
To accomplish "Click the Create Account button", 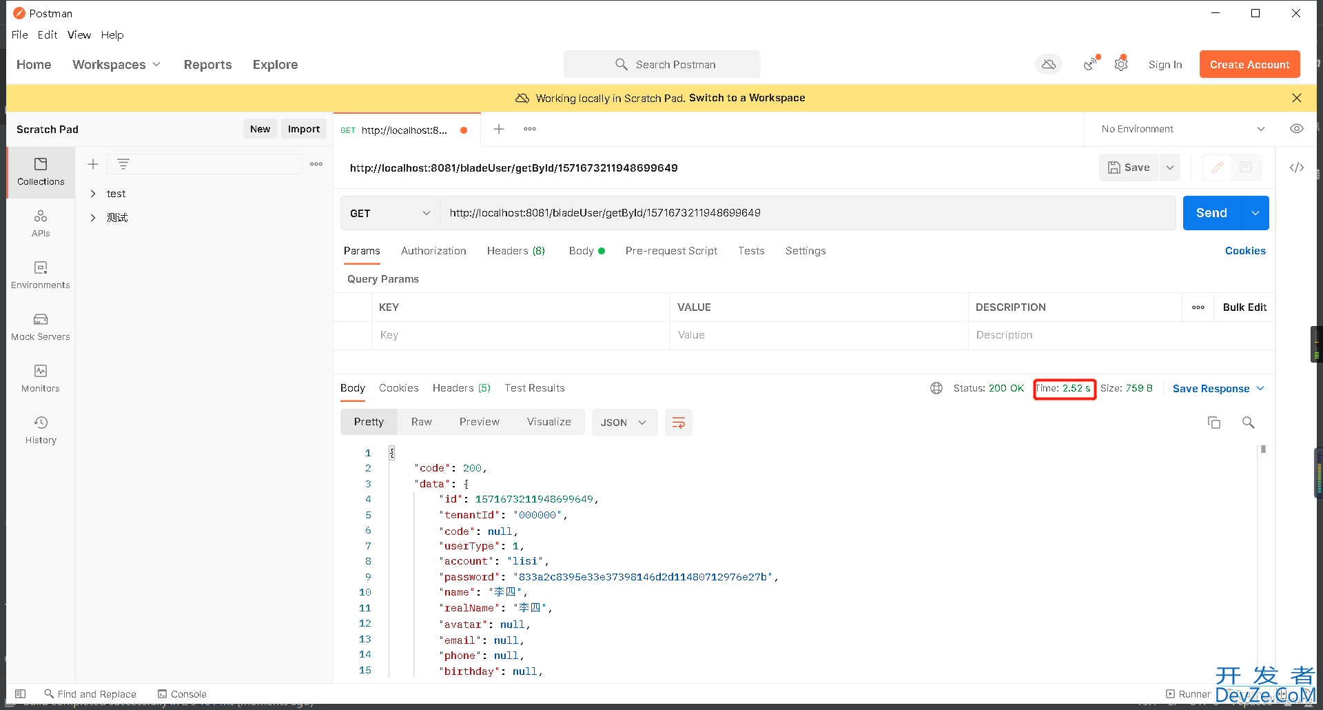I will (x=1249, y=64).
